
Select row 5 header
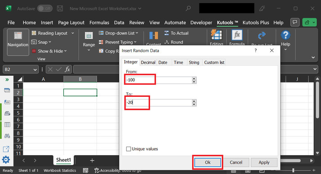[18, 113]
